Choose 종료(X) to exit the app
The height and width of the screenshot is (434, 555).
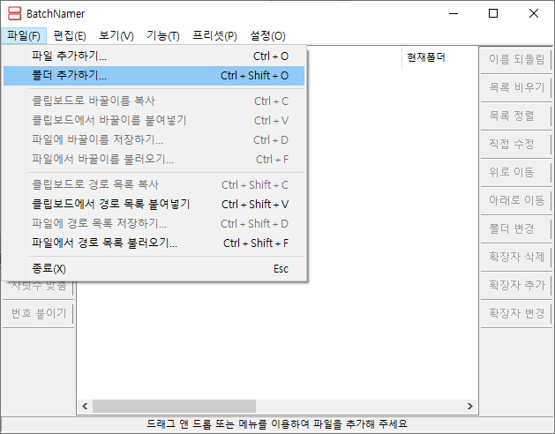[154, 269]
